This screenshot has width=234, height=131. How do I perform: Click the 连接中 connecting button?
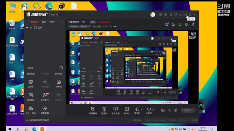click(188, 110)
